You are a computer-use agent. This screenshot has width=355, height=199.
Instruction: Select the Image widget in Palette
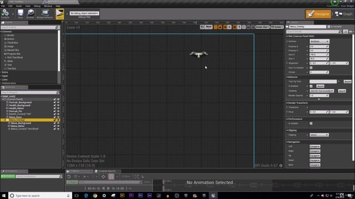point(11,46)
